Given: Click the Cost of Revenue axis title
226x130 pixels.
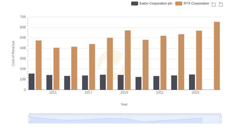Looking at the screenshot, I should click(x=13, y=53).
